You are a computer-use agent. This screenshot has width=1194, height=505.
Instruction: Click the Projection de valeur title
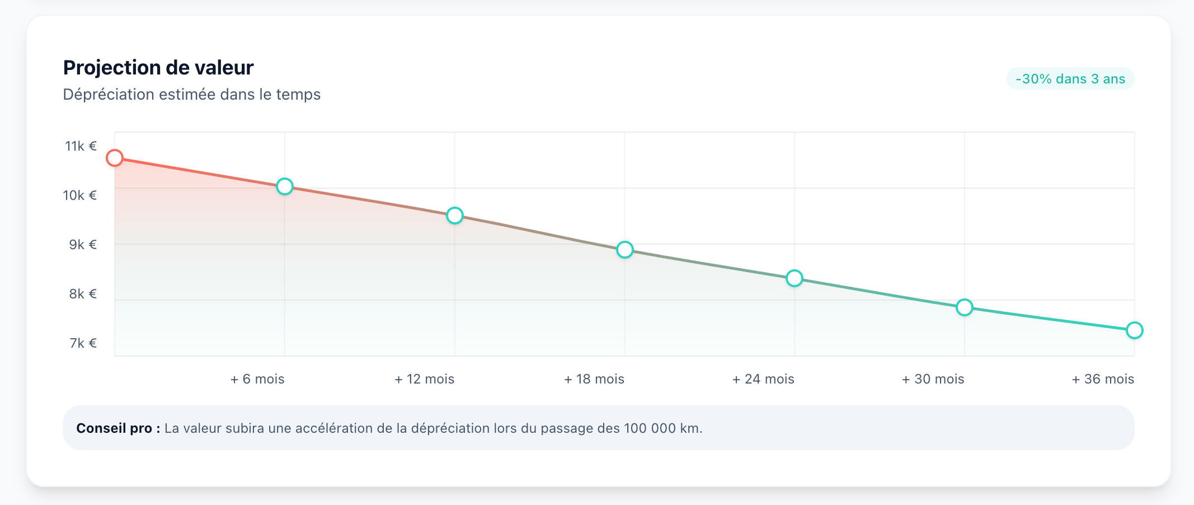158,68
